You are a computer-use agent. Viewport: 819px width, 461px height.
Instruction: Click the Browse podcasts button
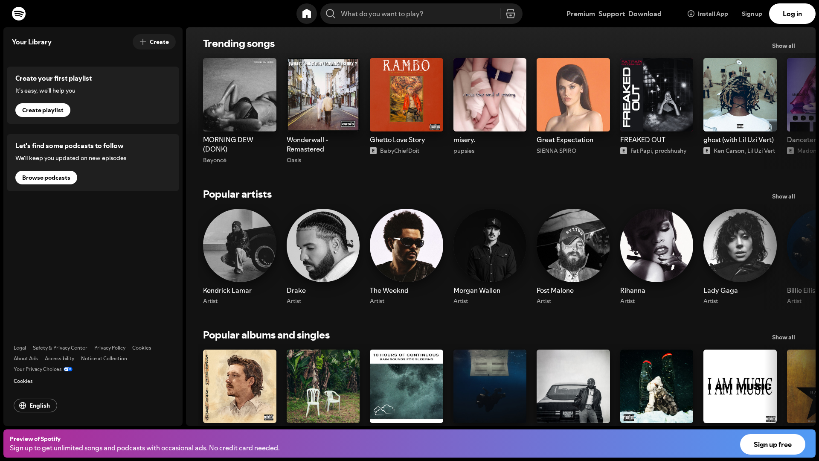pos(46,178)
